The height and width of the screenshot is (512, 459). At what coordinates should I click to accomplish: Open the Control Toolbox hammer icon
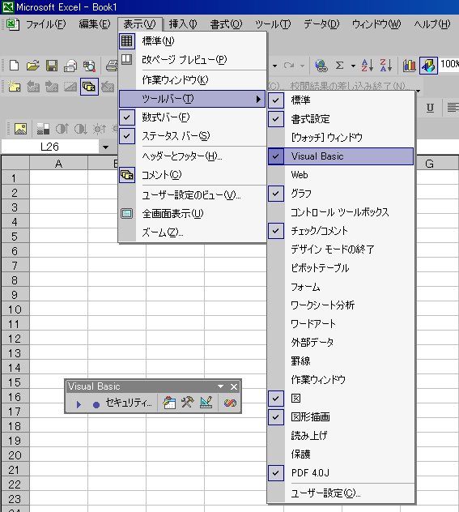pyautogui.click(x=188, y=403)
